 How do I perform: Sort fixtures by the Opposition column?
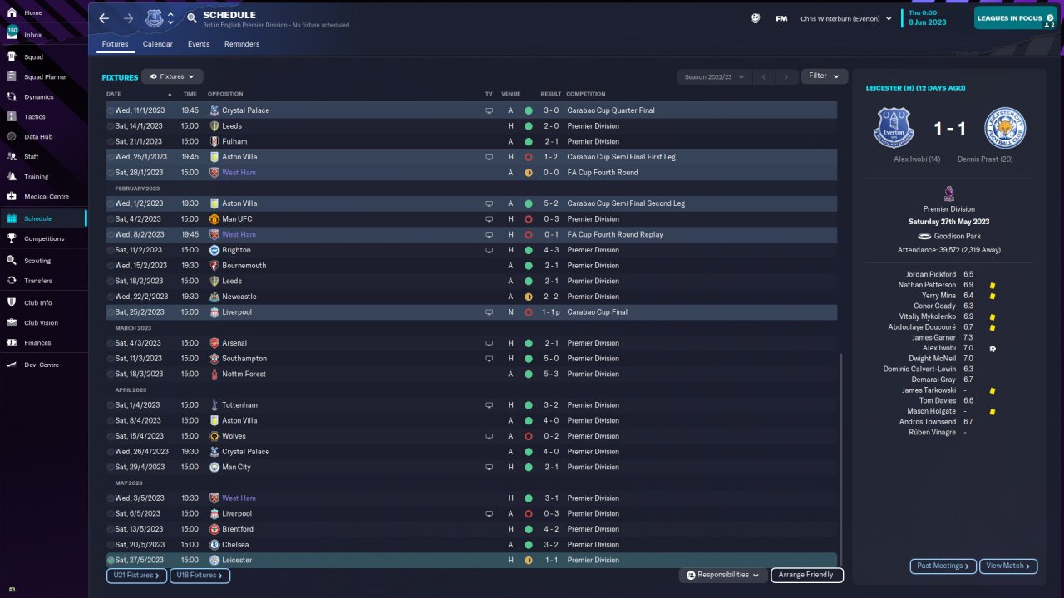click(225, 94)
